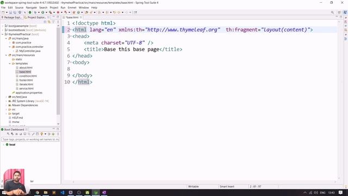Viewport: 348px width, 196px height.
Task: Open the File menu
Action: coord(3,8)
